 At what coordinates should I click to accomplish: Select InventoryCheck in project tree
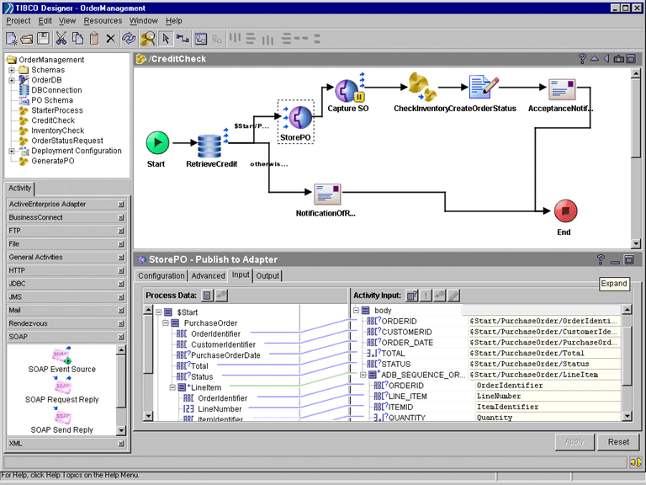(58, 131)
